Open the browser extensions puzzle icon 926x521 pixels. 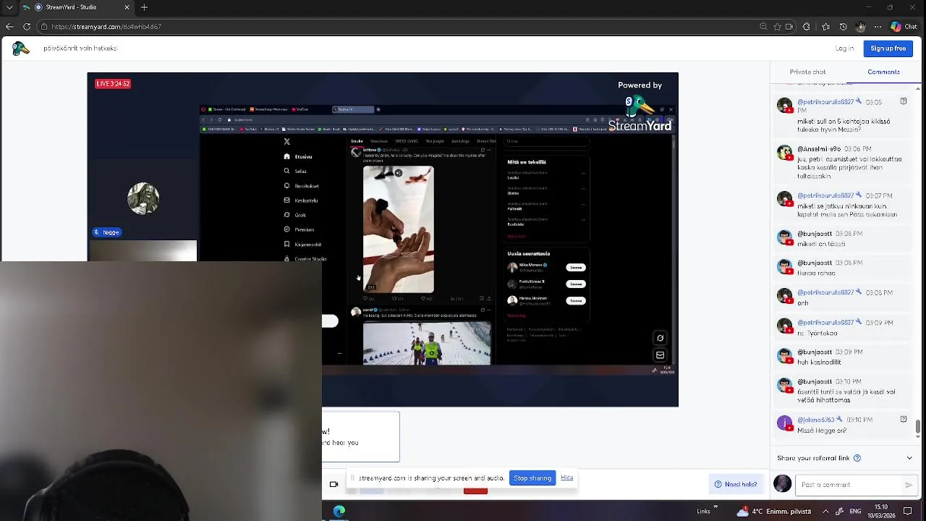click(807, 27)
